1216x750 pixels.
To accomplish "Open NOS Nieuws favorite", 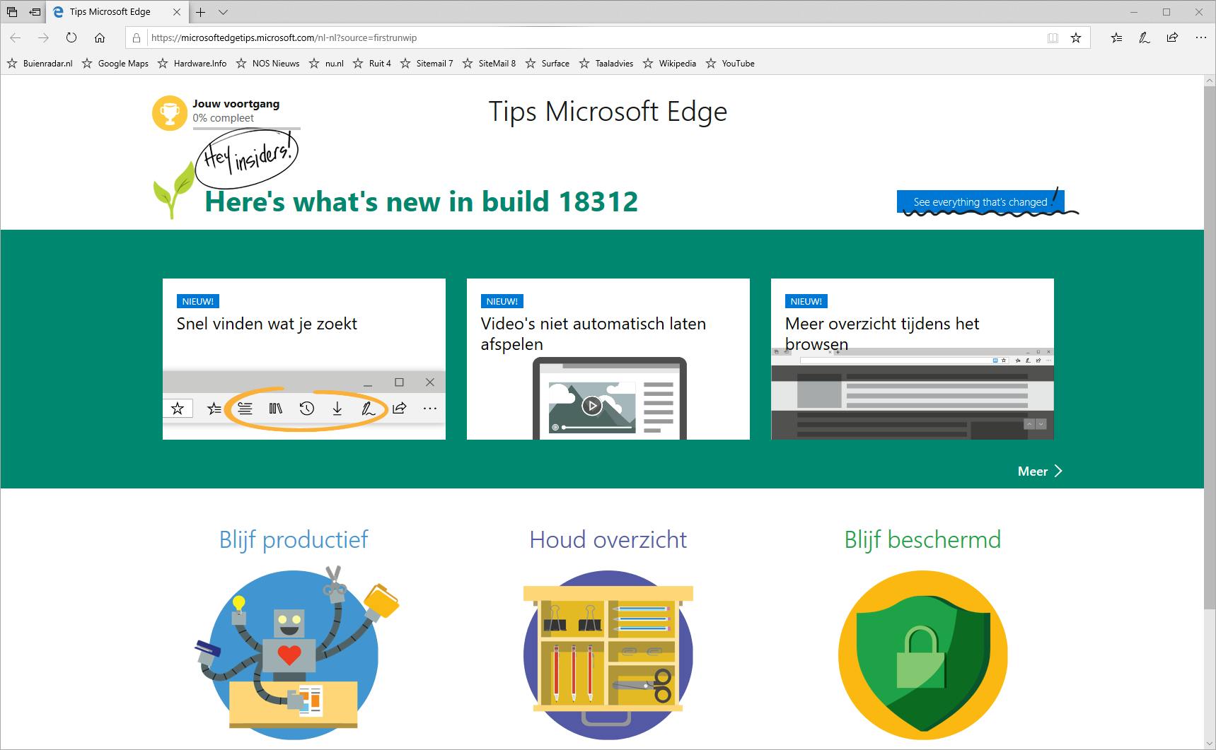I will click(x=268, y=64).
